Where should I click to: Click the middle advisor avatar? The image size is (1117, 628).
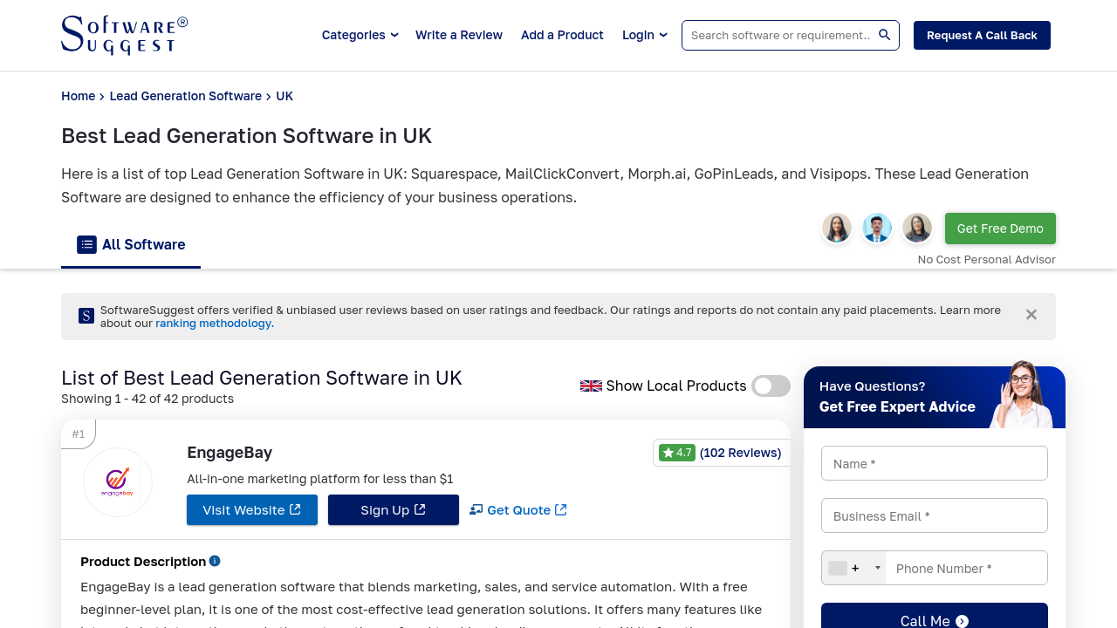click(x=877, y=228)
